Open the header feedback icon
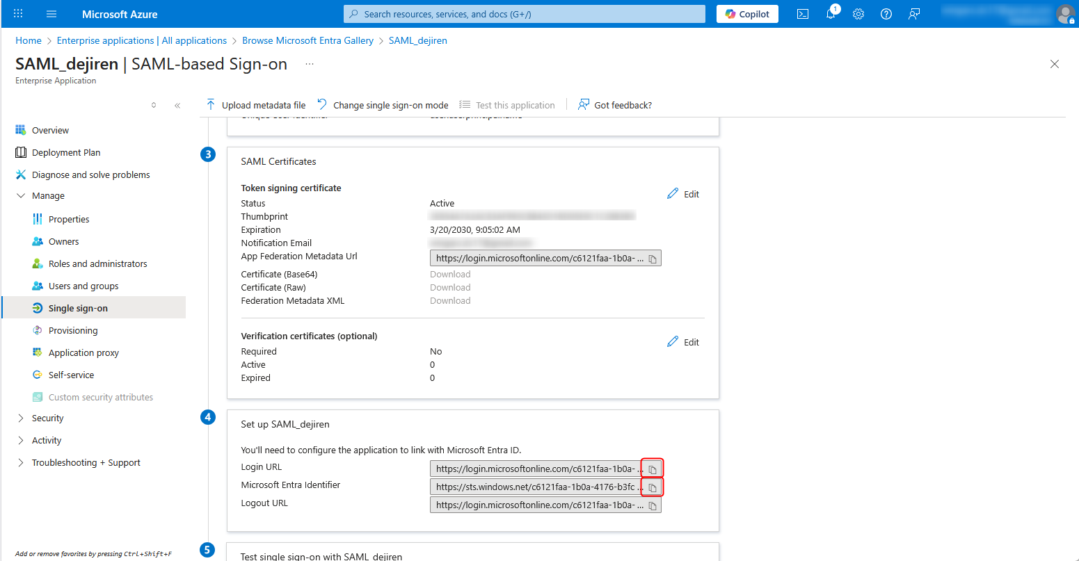 (x=914, y=14)
